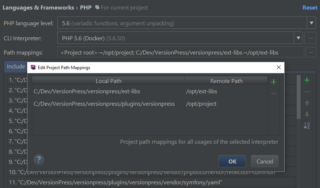Add a new mapping with the dialog's green plus

click(273, 82)
